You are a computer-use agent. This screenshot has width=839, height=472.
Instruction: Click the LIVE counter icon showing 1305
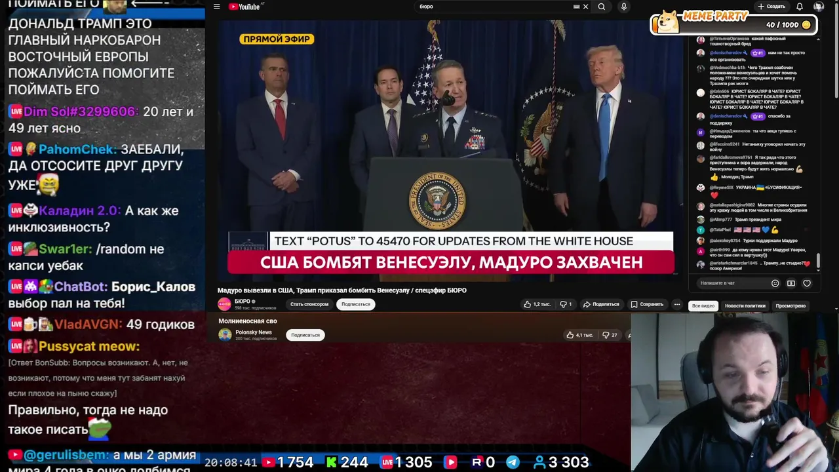387,462
